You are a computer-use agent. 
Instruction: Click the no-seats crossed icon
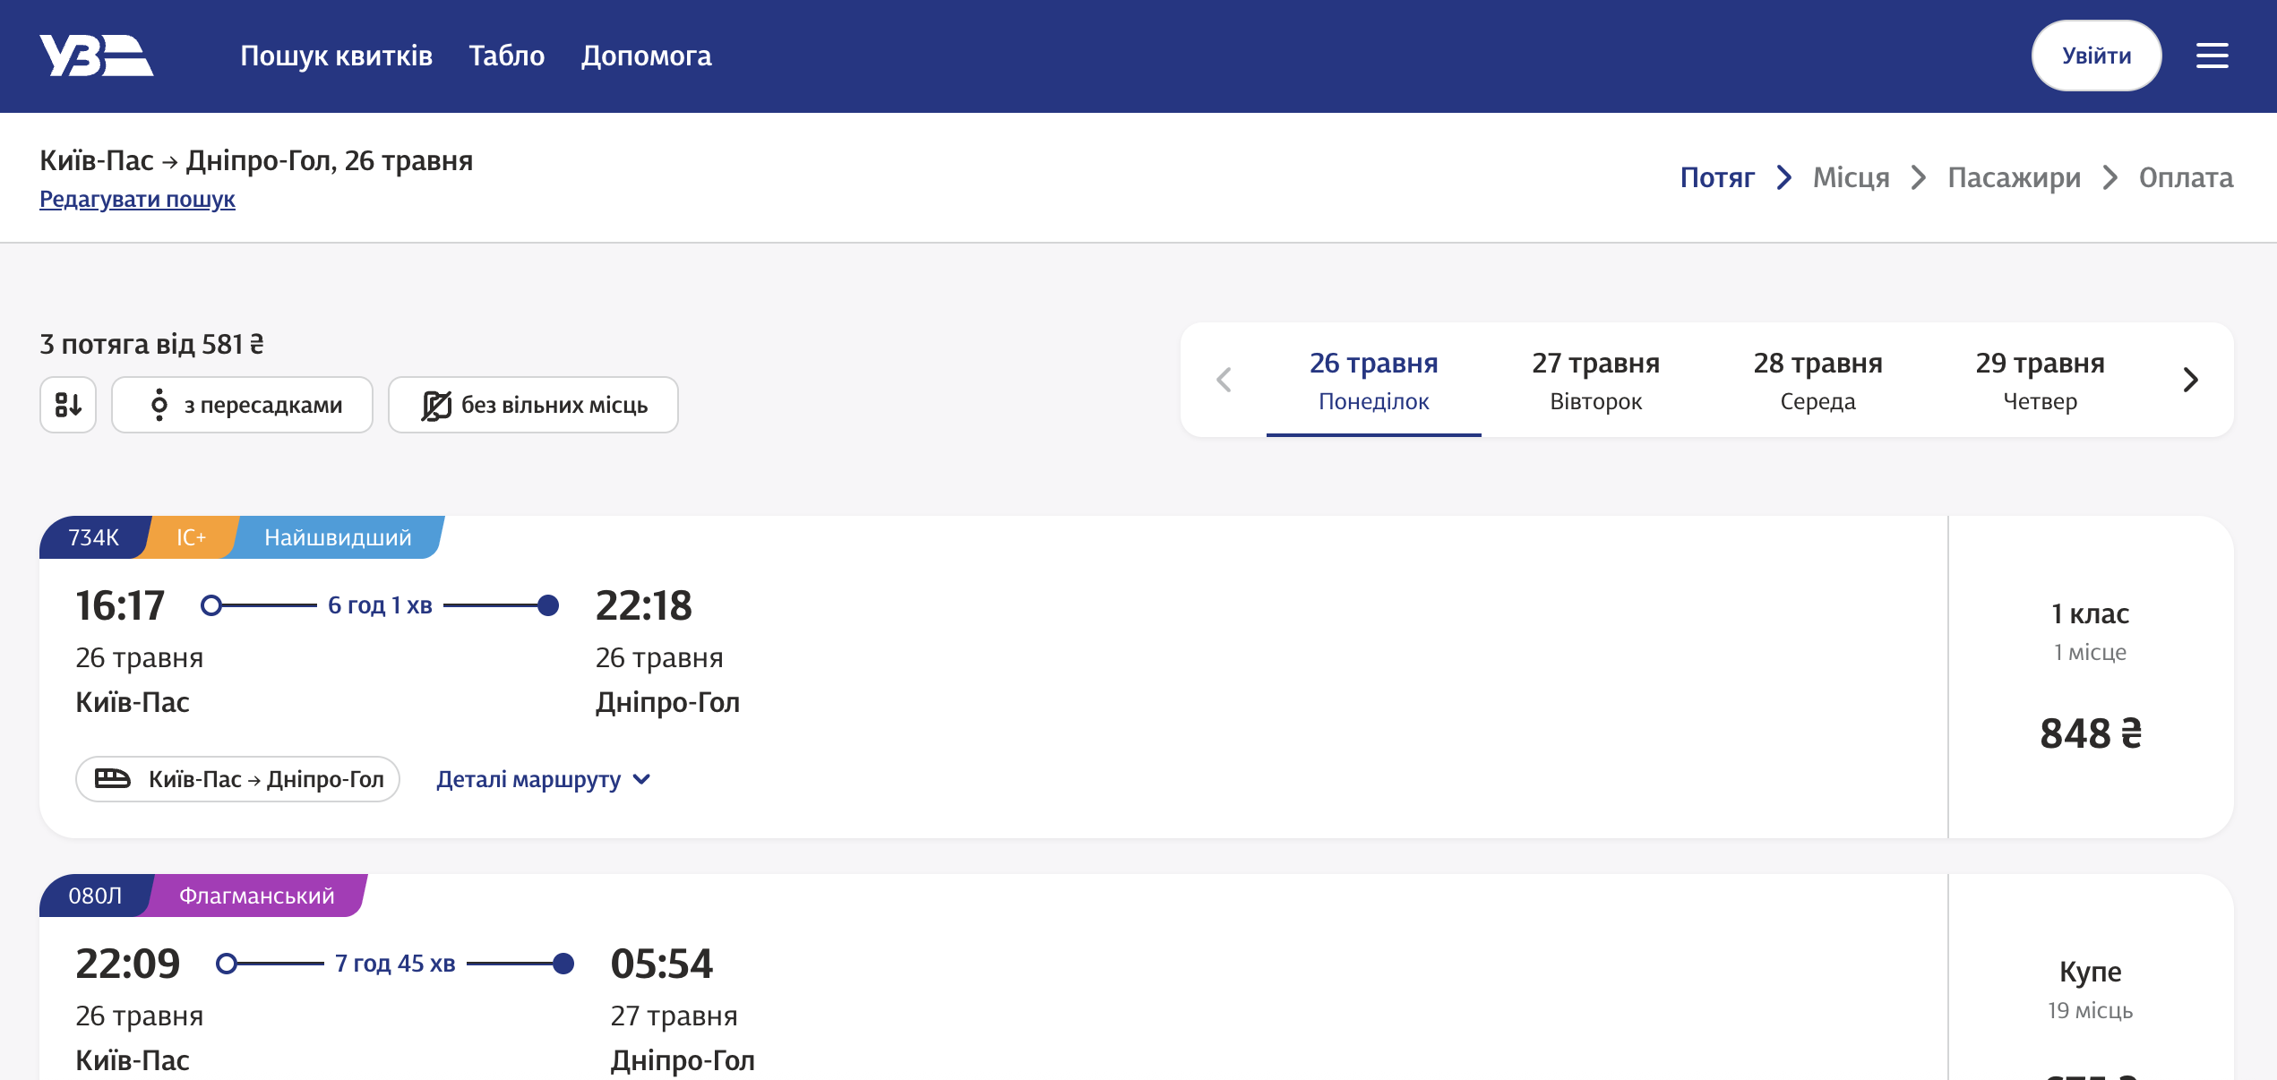tap(436, 406)
